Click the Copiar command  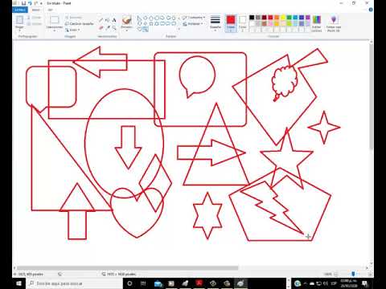pyautogui.click(x=34, y=24)
